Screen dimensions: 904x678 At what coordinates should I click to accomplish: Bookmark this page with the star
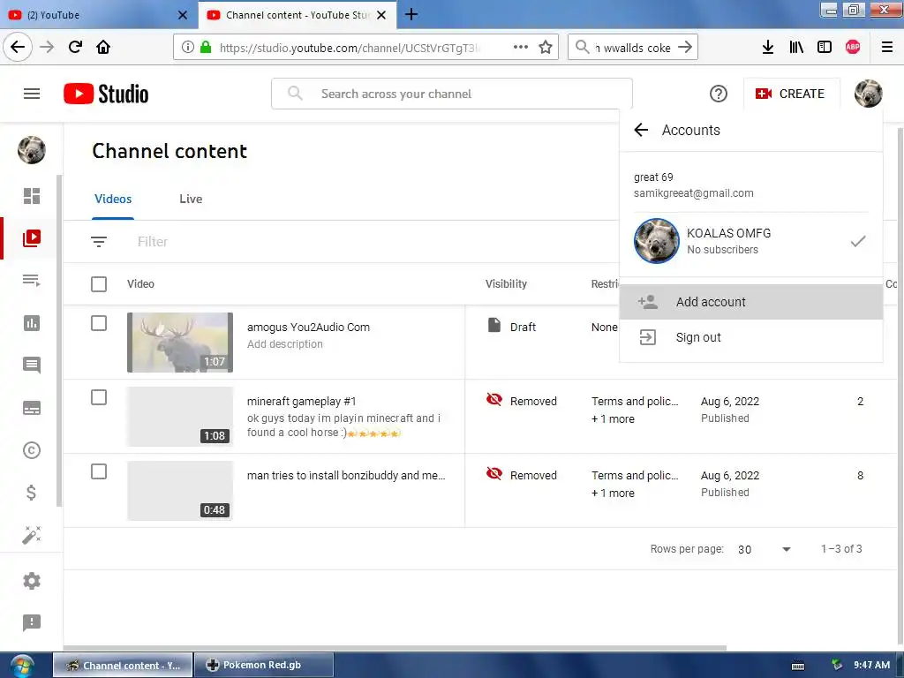coord(546,47)
